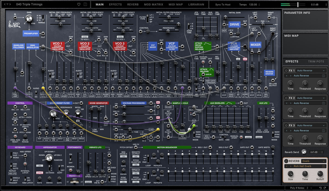The image size is (329, 191).
Task: Click the Mode-Sweep Filter OUT jack
Action: (x=81, y=103)
